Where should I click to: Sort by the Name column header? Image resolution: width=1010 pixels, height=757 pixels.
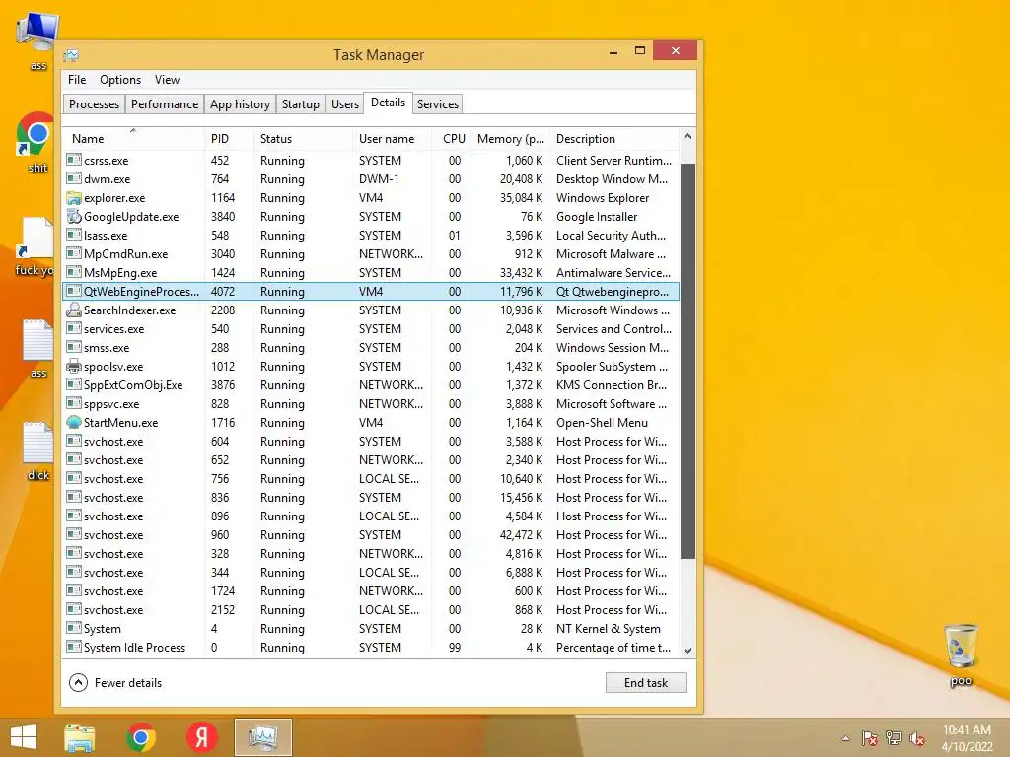(x=133, y=138)
